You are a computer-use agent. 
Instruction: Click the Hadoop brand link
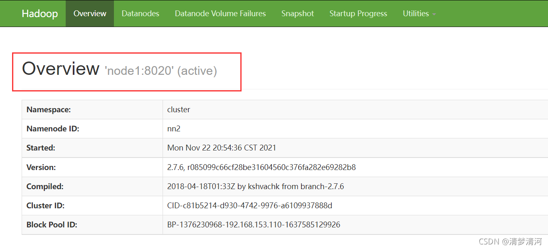[40, 13]
